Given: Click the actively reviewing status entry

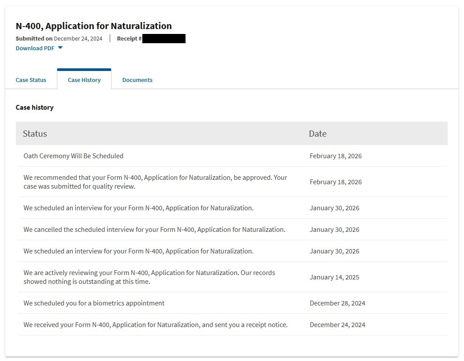Looking at the screenshot, I should tap(149, 277).
